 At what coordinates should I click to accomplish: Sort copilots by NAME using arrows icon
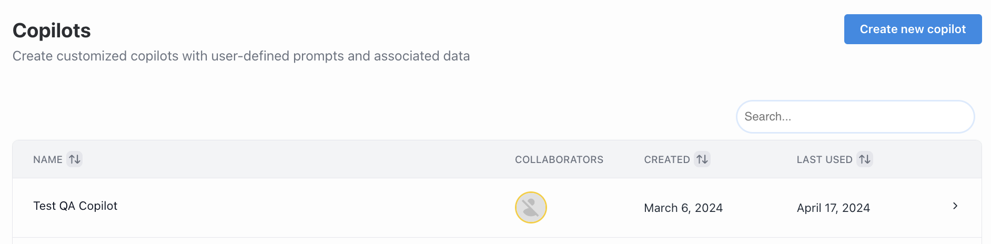(x=75, y=159)
